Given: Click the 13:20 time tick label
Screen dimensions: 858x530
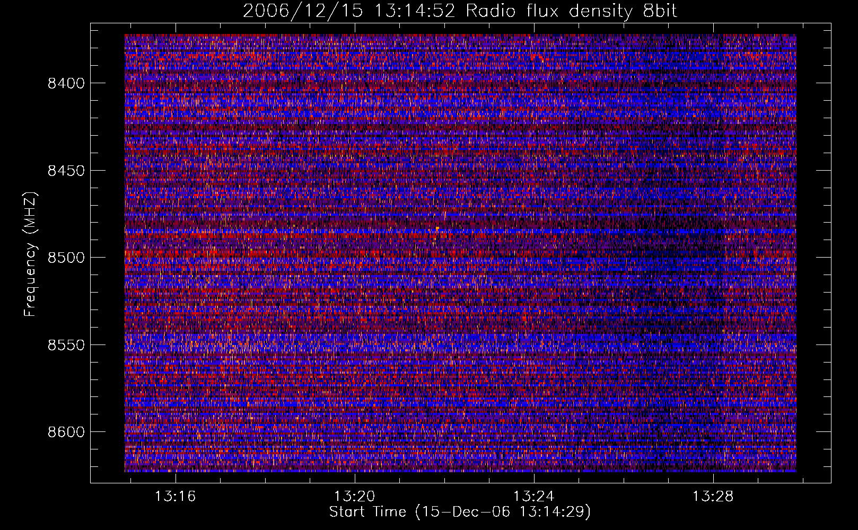Looking at the screenshot, I should point(355,496).
